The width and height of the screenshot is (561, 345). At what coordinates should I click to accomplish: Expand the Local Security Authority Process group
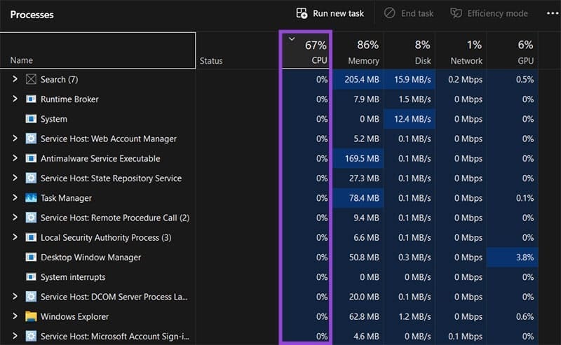click(x=15, y=237)
